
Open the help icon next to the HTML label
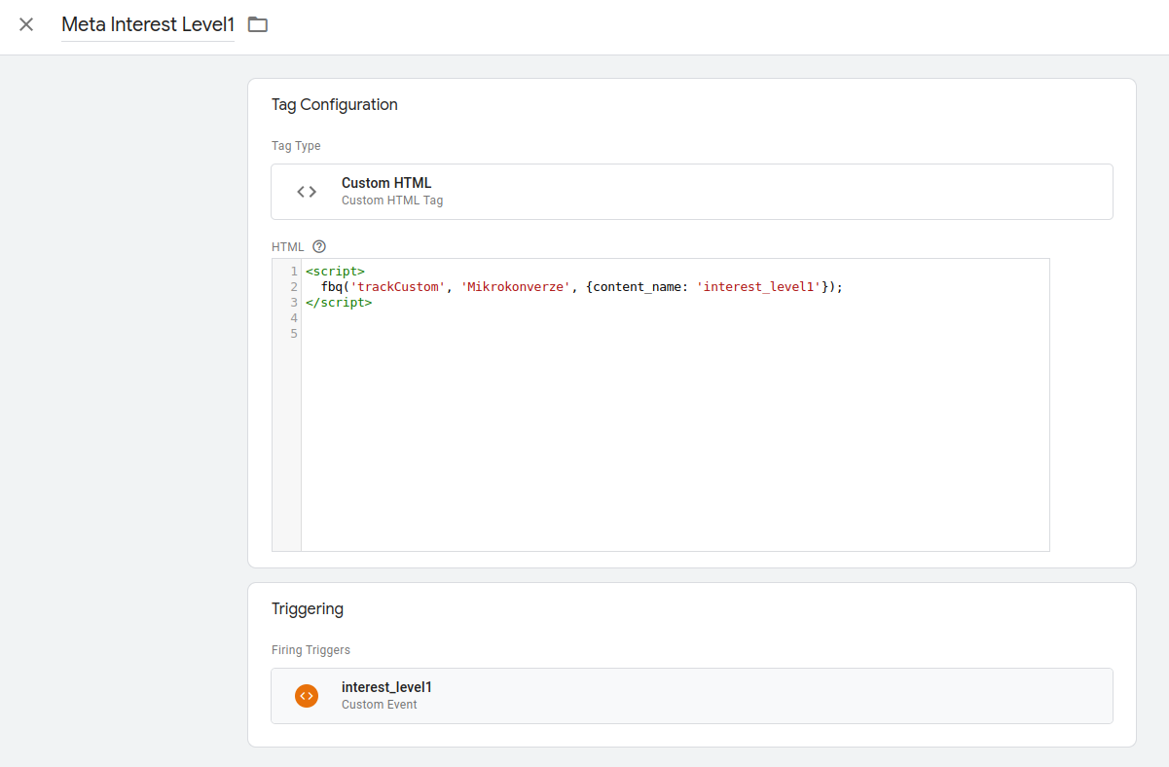point(319,246)
